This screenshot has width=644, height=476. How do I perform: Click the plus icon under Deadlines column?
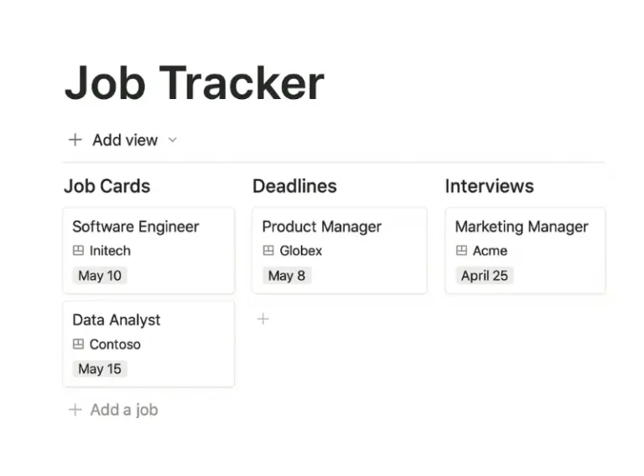262,318
